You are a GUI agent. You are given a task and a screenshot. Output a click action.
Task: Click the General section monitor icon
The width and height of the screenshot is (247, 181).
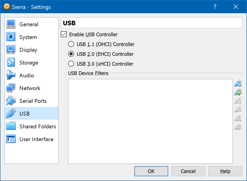pos(11,24)
